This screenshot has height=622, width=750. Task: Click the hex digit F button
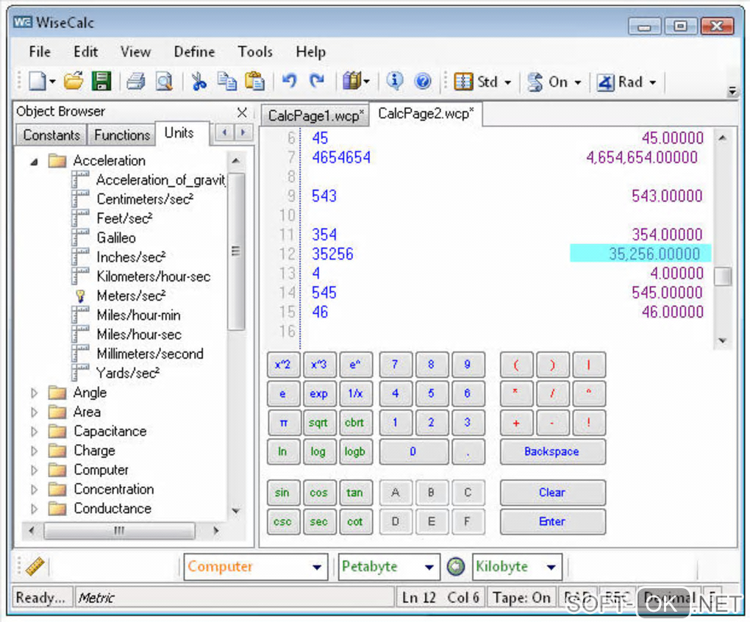(x=468, y=521)
